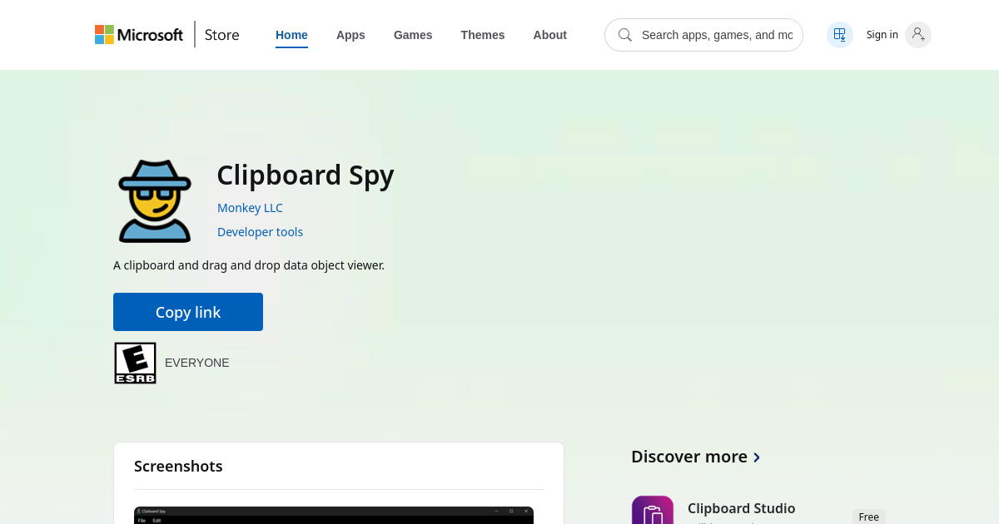This screenshot has height=524, width=999.
Task: Switch to the Themes tab
Action: point(483,35)
